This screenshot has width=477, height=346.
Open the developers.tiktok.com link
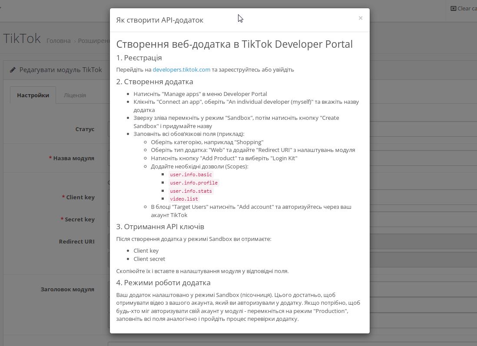[181, 69]
